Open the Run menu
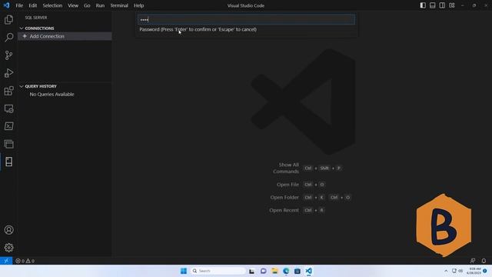Image resolution: width=492 pixels, height=277 pixels. (x=100, y=5)
